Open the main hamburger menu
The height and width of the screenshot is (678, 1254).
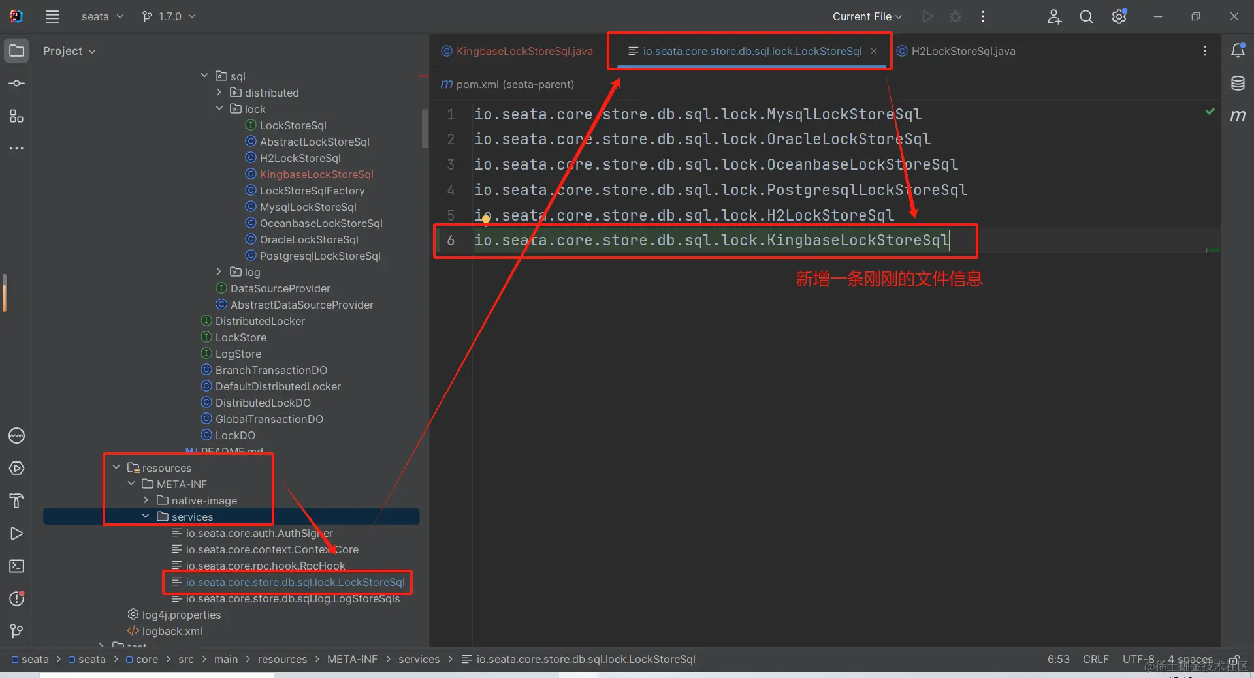coord(52,17)
